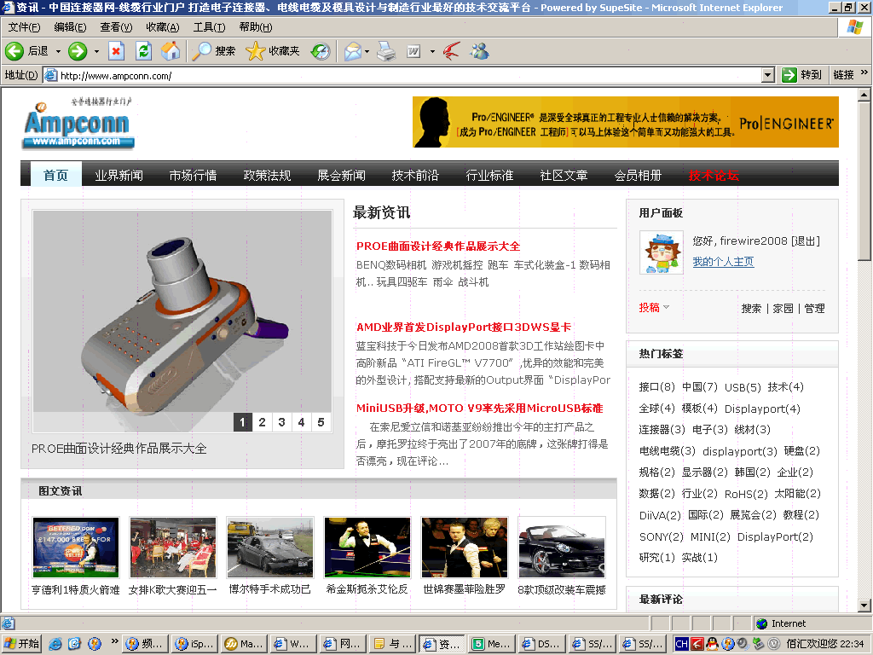Go to 技术前沿 navigation tab
The width and height of the screenshot is (873, 655).
pyautogui.click(x=415, y=175)
